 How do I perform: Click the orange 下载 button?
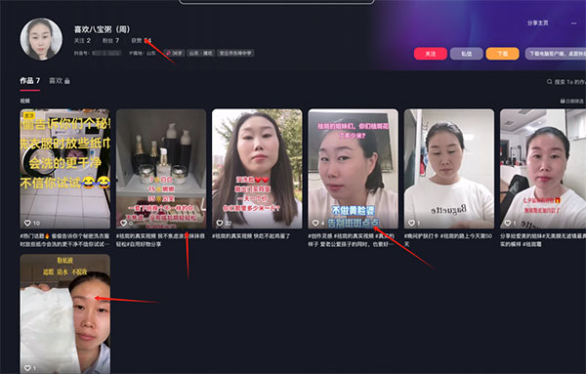(x=502, y=54)
